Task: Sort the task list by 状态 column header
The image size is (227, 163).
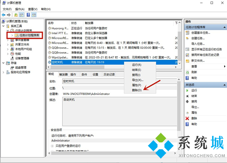Action: pos(77,23)
